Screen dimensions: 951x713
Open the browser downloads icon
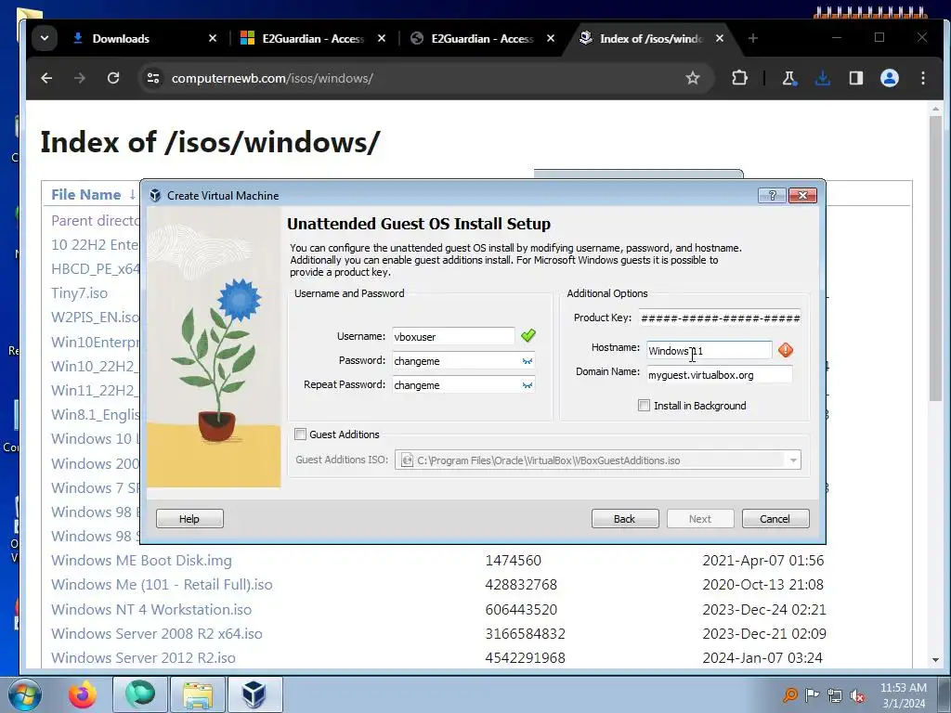coord(823,78)
